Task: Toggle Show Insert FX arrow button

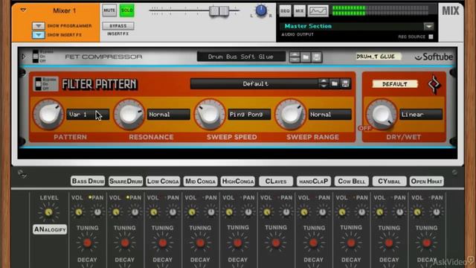Action: pos(38,35)
